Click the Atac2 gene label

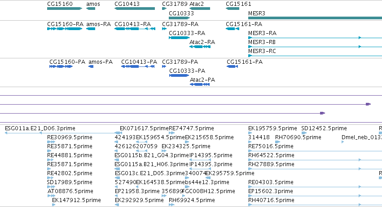pyautogui.click(x=196, y=4)
